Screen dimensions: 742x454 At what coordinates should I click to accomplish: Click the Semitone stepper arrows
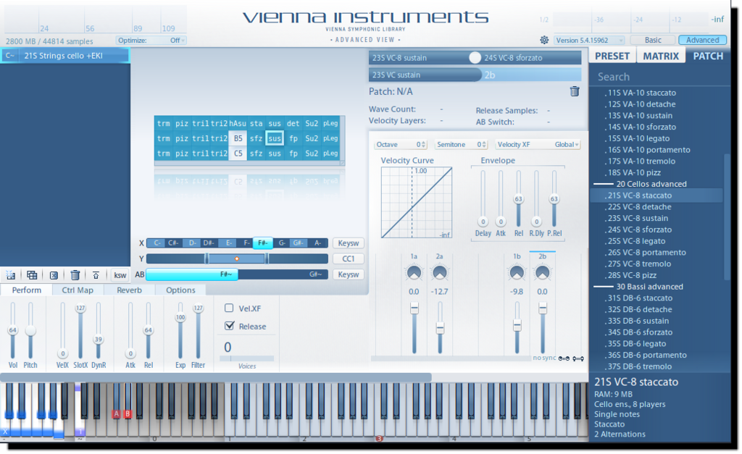tap(484, 145)
